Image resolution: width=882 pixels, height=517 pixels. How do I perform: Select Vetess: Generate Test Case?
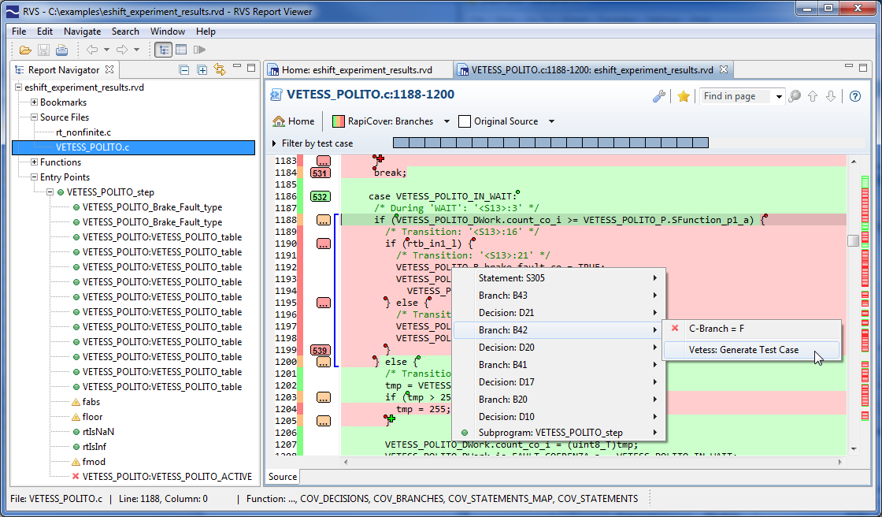(x=751, y=350)
